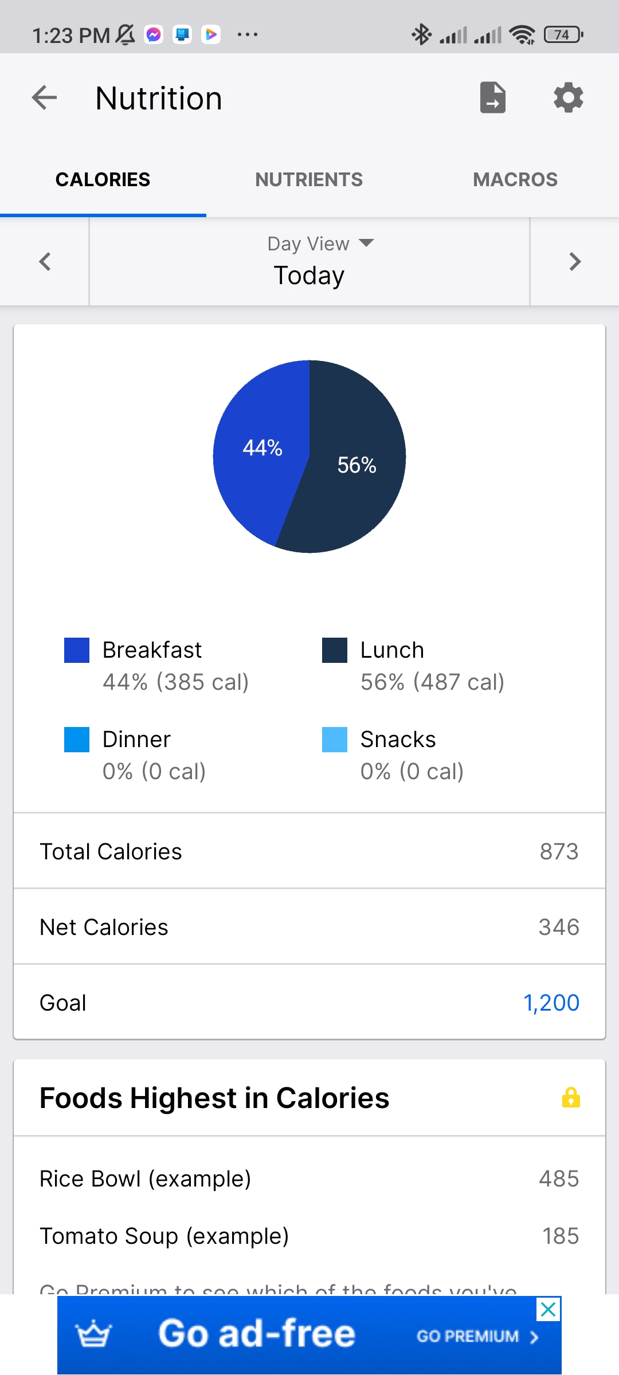
Task: Open the export report file icon
Action: (493, 97)
